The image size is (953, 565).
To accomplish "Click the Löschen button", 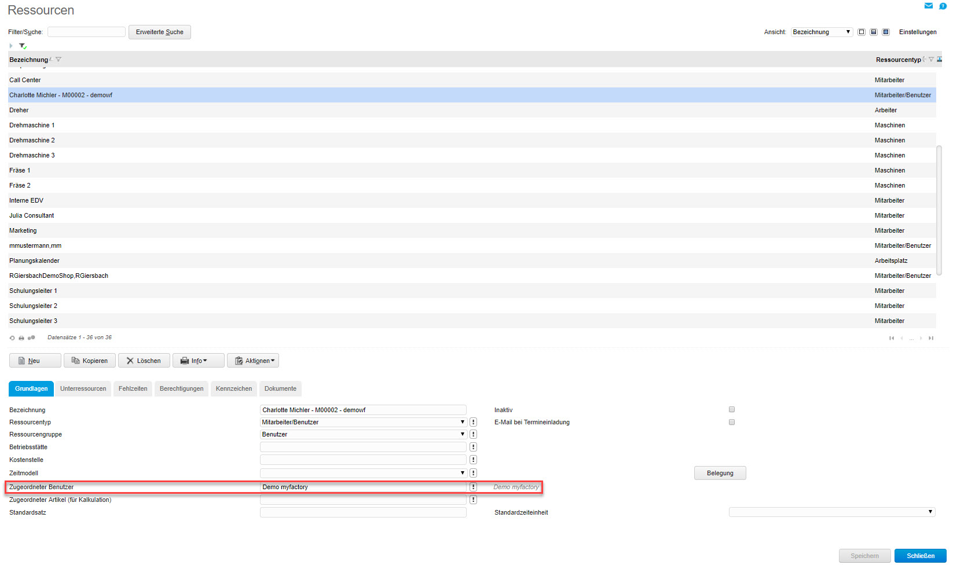I will tap(144, 361).
